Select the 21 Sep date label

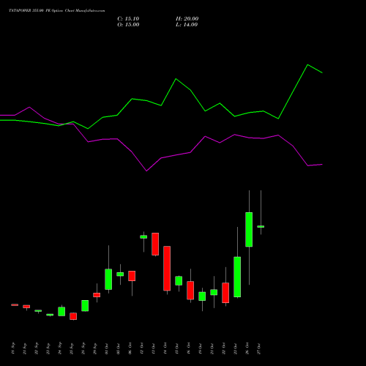pyautogui.click(x=25, y=348)
